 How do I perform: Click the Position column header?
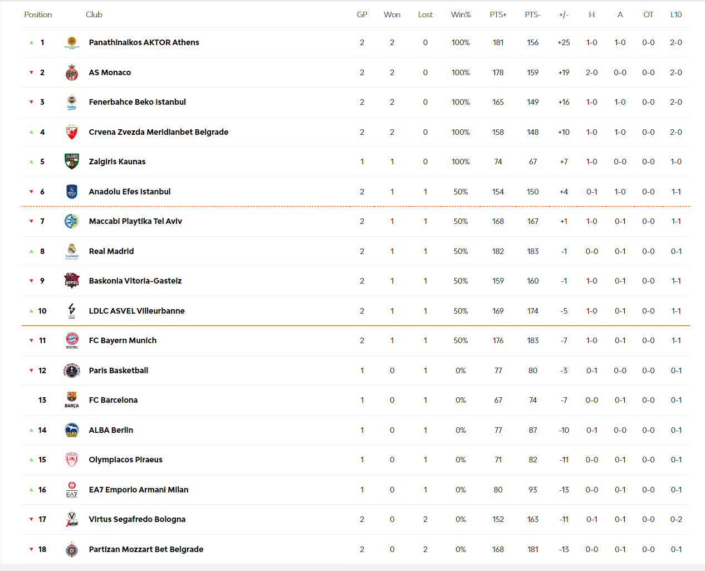[x=38, y=14]
